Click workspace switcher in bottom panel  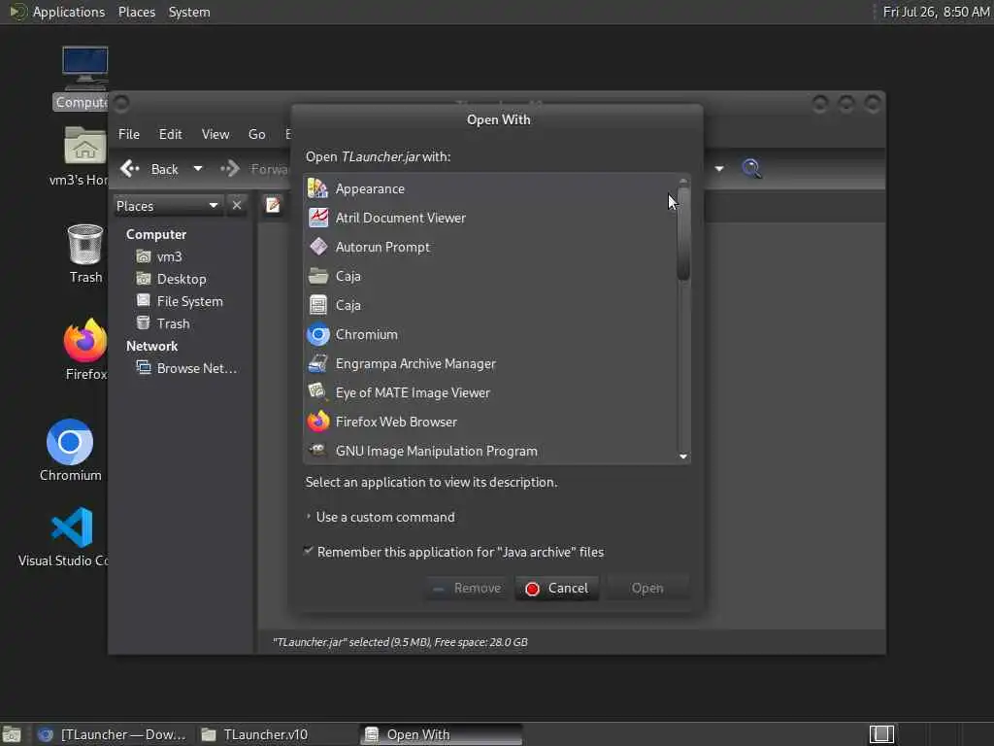[x=881, y=734]
